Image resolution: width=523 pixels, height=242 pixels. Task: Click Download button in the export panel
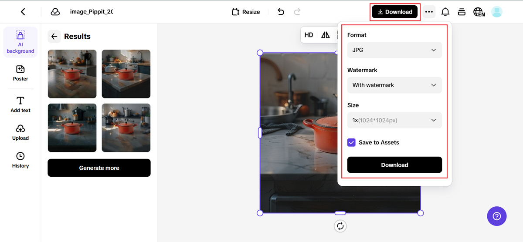[394, 165]
